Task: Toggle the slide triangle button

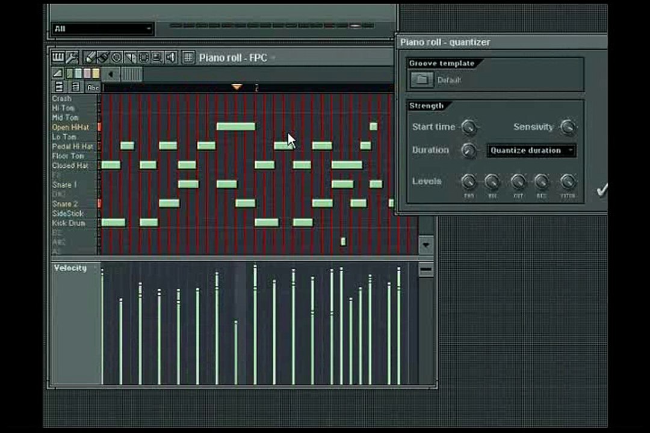Action: pyautogui.click(x=58, y=74)
